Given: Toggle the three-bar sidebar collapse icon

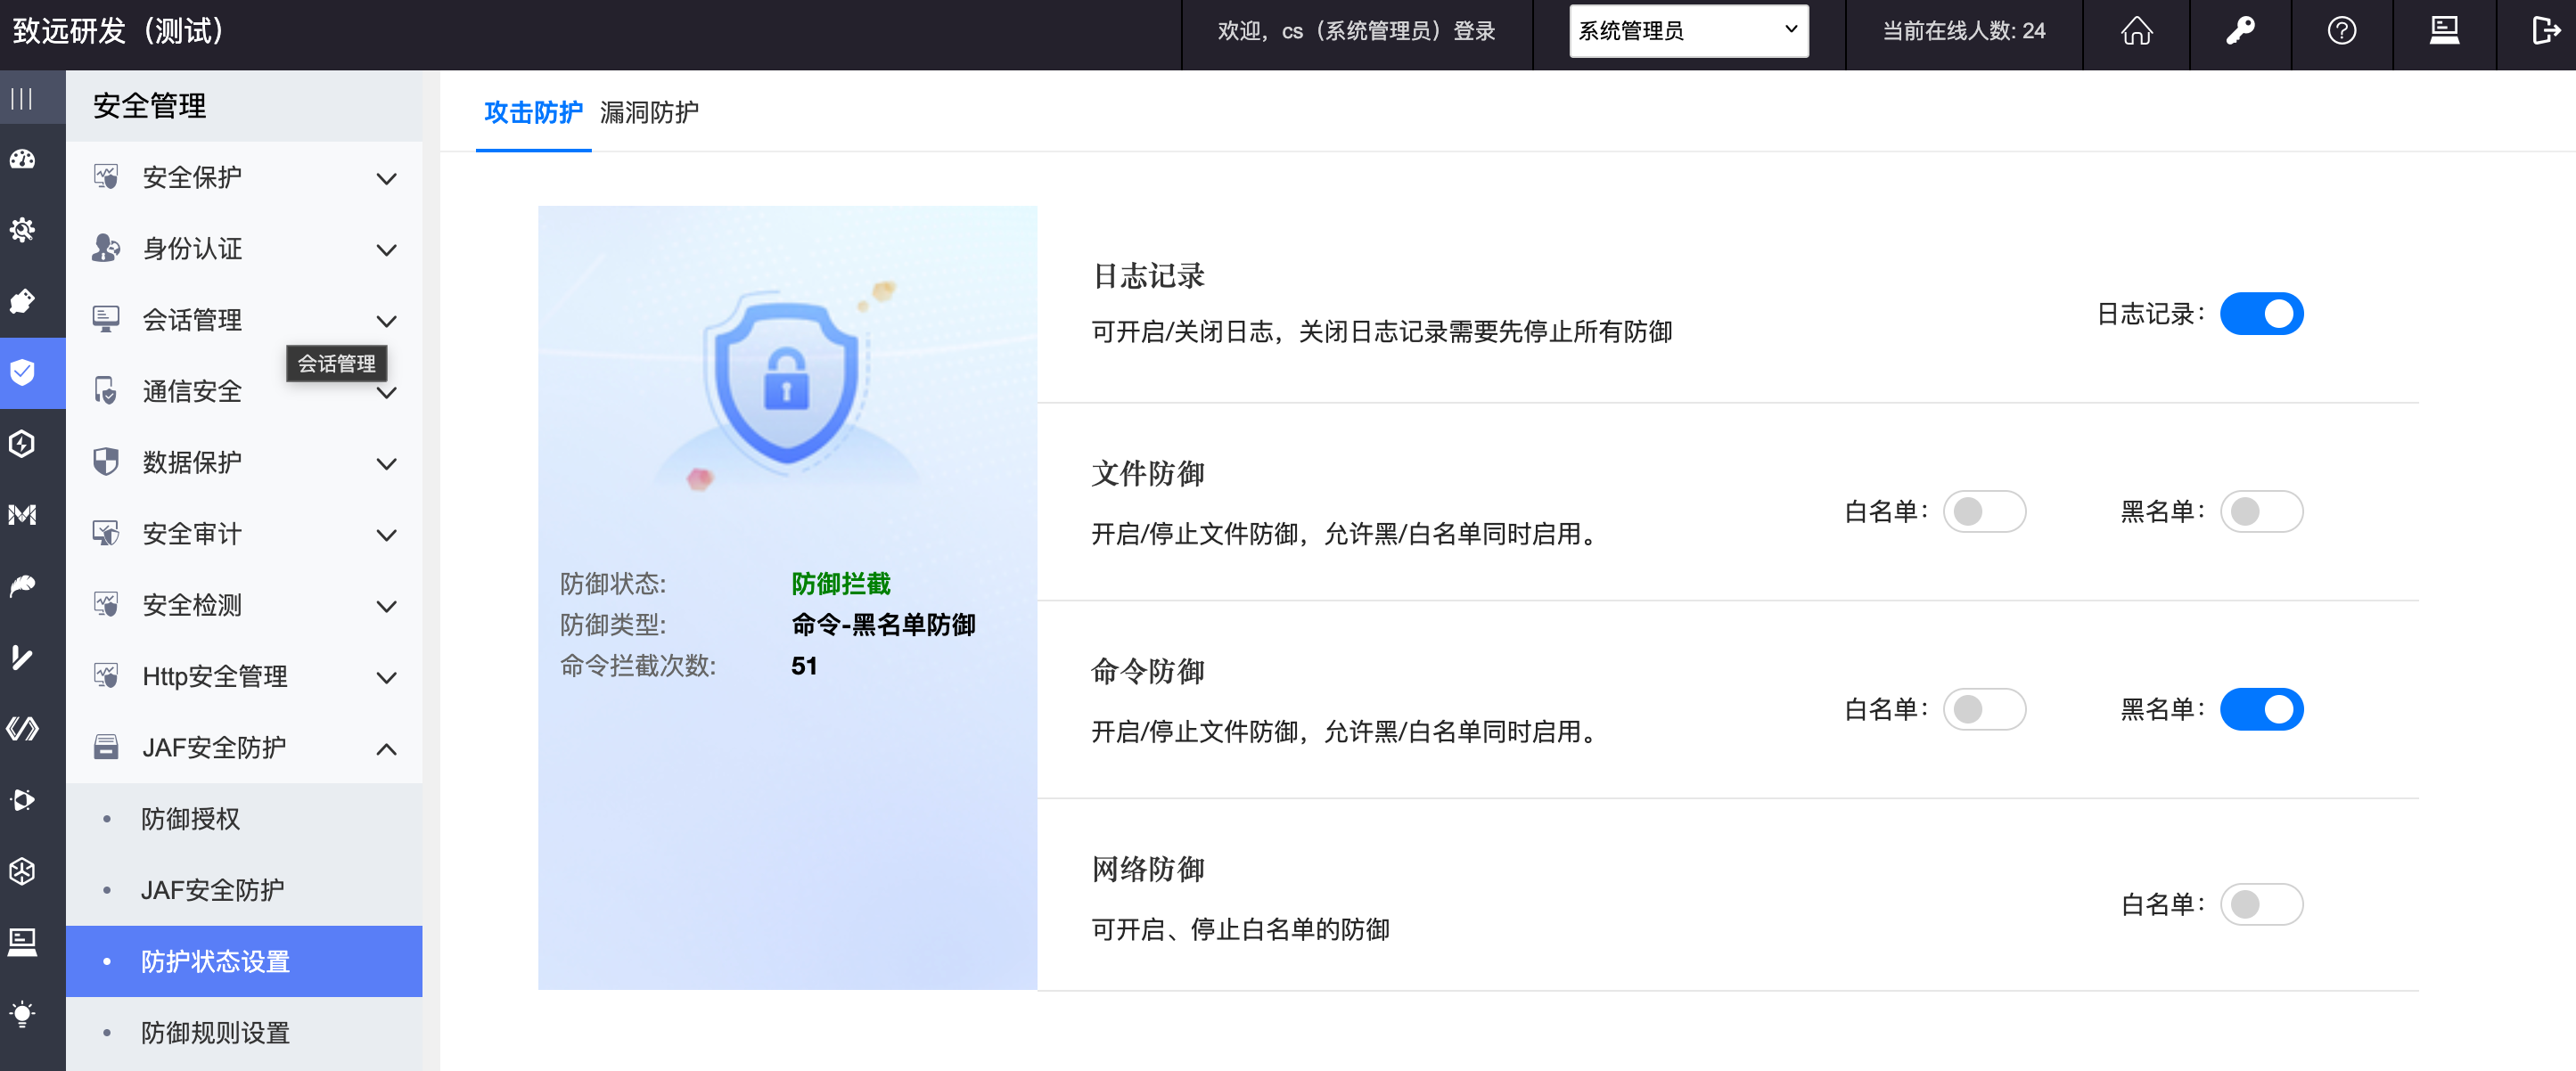Looking at the screenshot, I should (22, 98).
